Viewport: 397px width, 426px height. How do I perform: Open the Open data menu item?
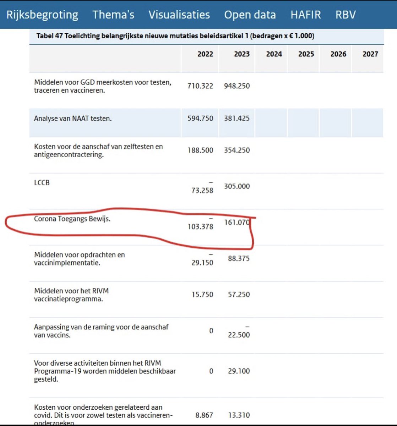pyautogui.click(x=250, y=15)
